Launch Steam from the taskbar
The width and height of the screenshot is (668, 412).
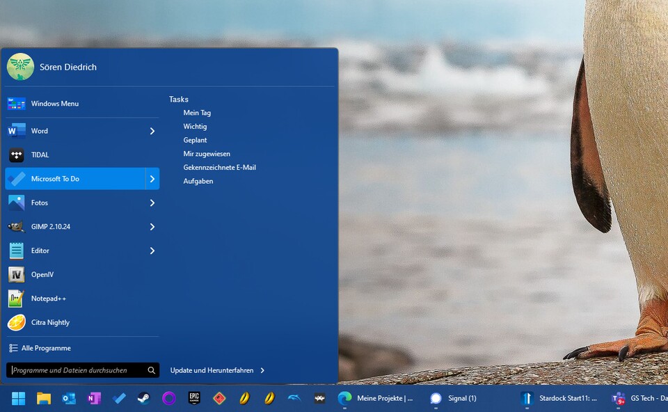144,398
